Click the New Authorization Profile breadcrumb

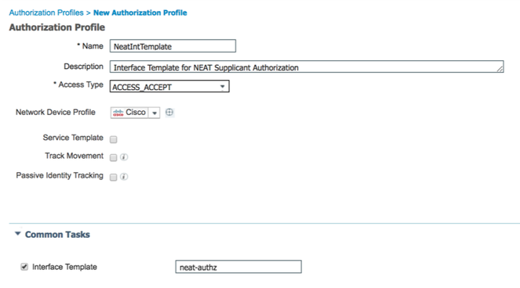click(x=140, y=13)
